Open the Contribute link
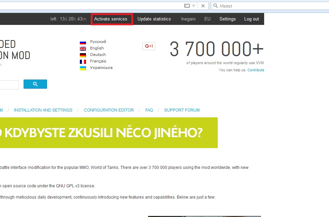Image resolution: width=329 pixels, height=217 pixels. (256, 70)
